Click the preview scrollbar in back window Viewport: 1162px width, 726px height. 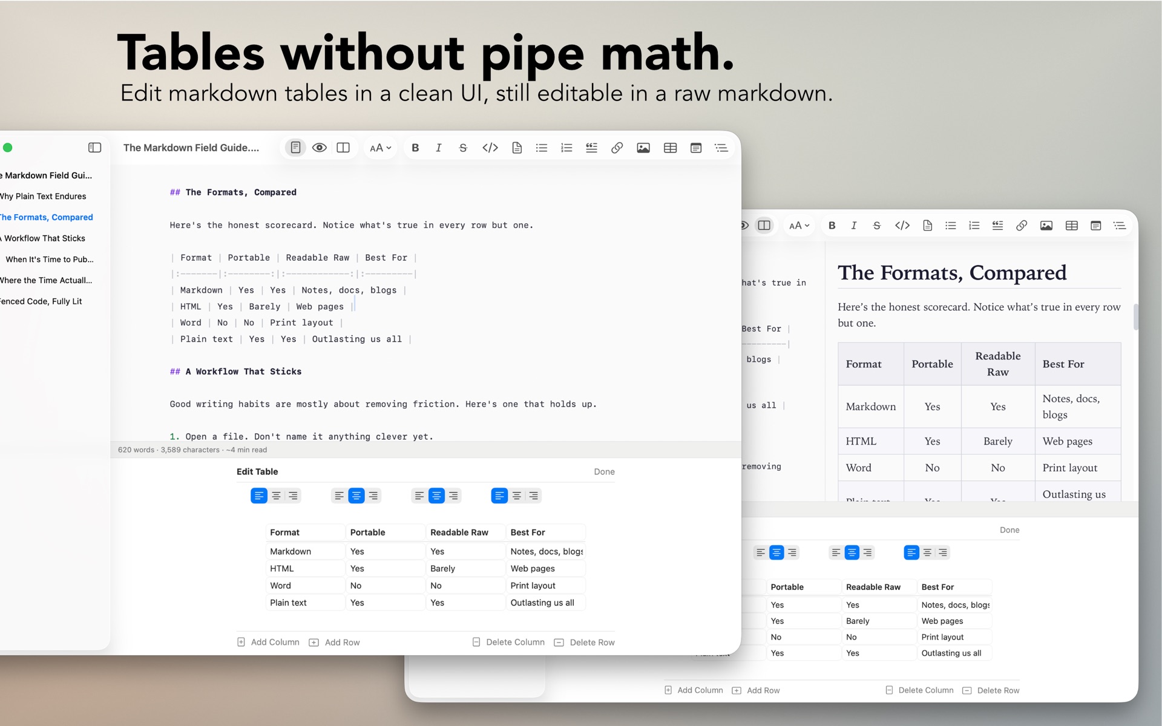1135,317
